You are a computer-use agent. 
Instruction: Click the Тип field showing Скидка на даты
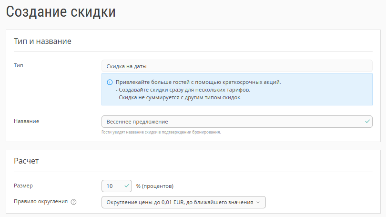(237, 66)
